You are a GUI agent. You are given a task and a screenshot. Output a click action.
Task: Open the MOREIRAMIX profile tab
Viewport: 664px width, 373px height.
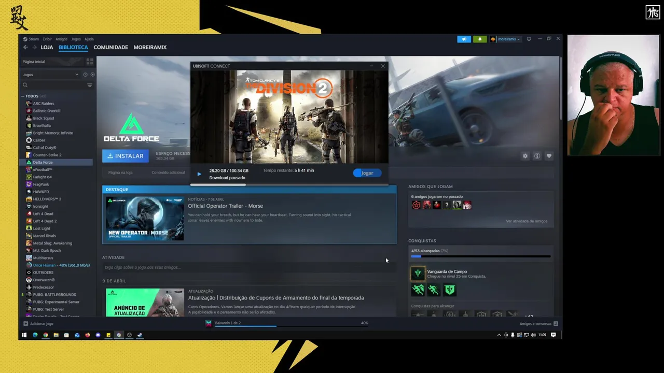[x=150, y=47]
